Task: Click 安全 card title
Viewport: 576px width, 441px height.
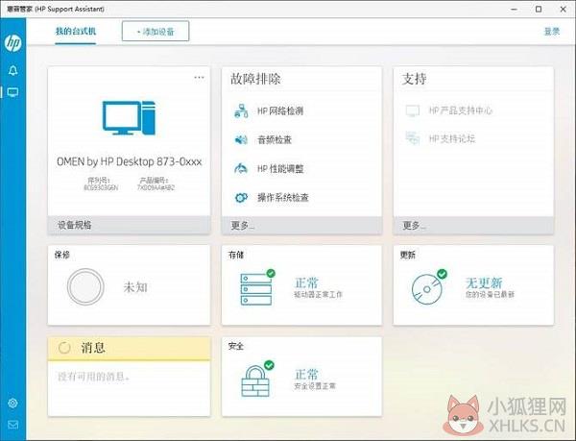Action: pos(236,346)
